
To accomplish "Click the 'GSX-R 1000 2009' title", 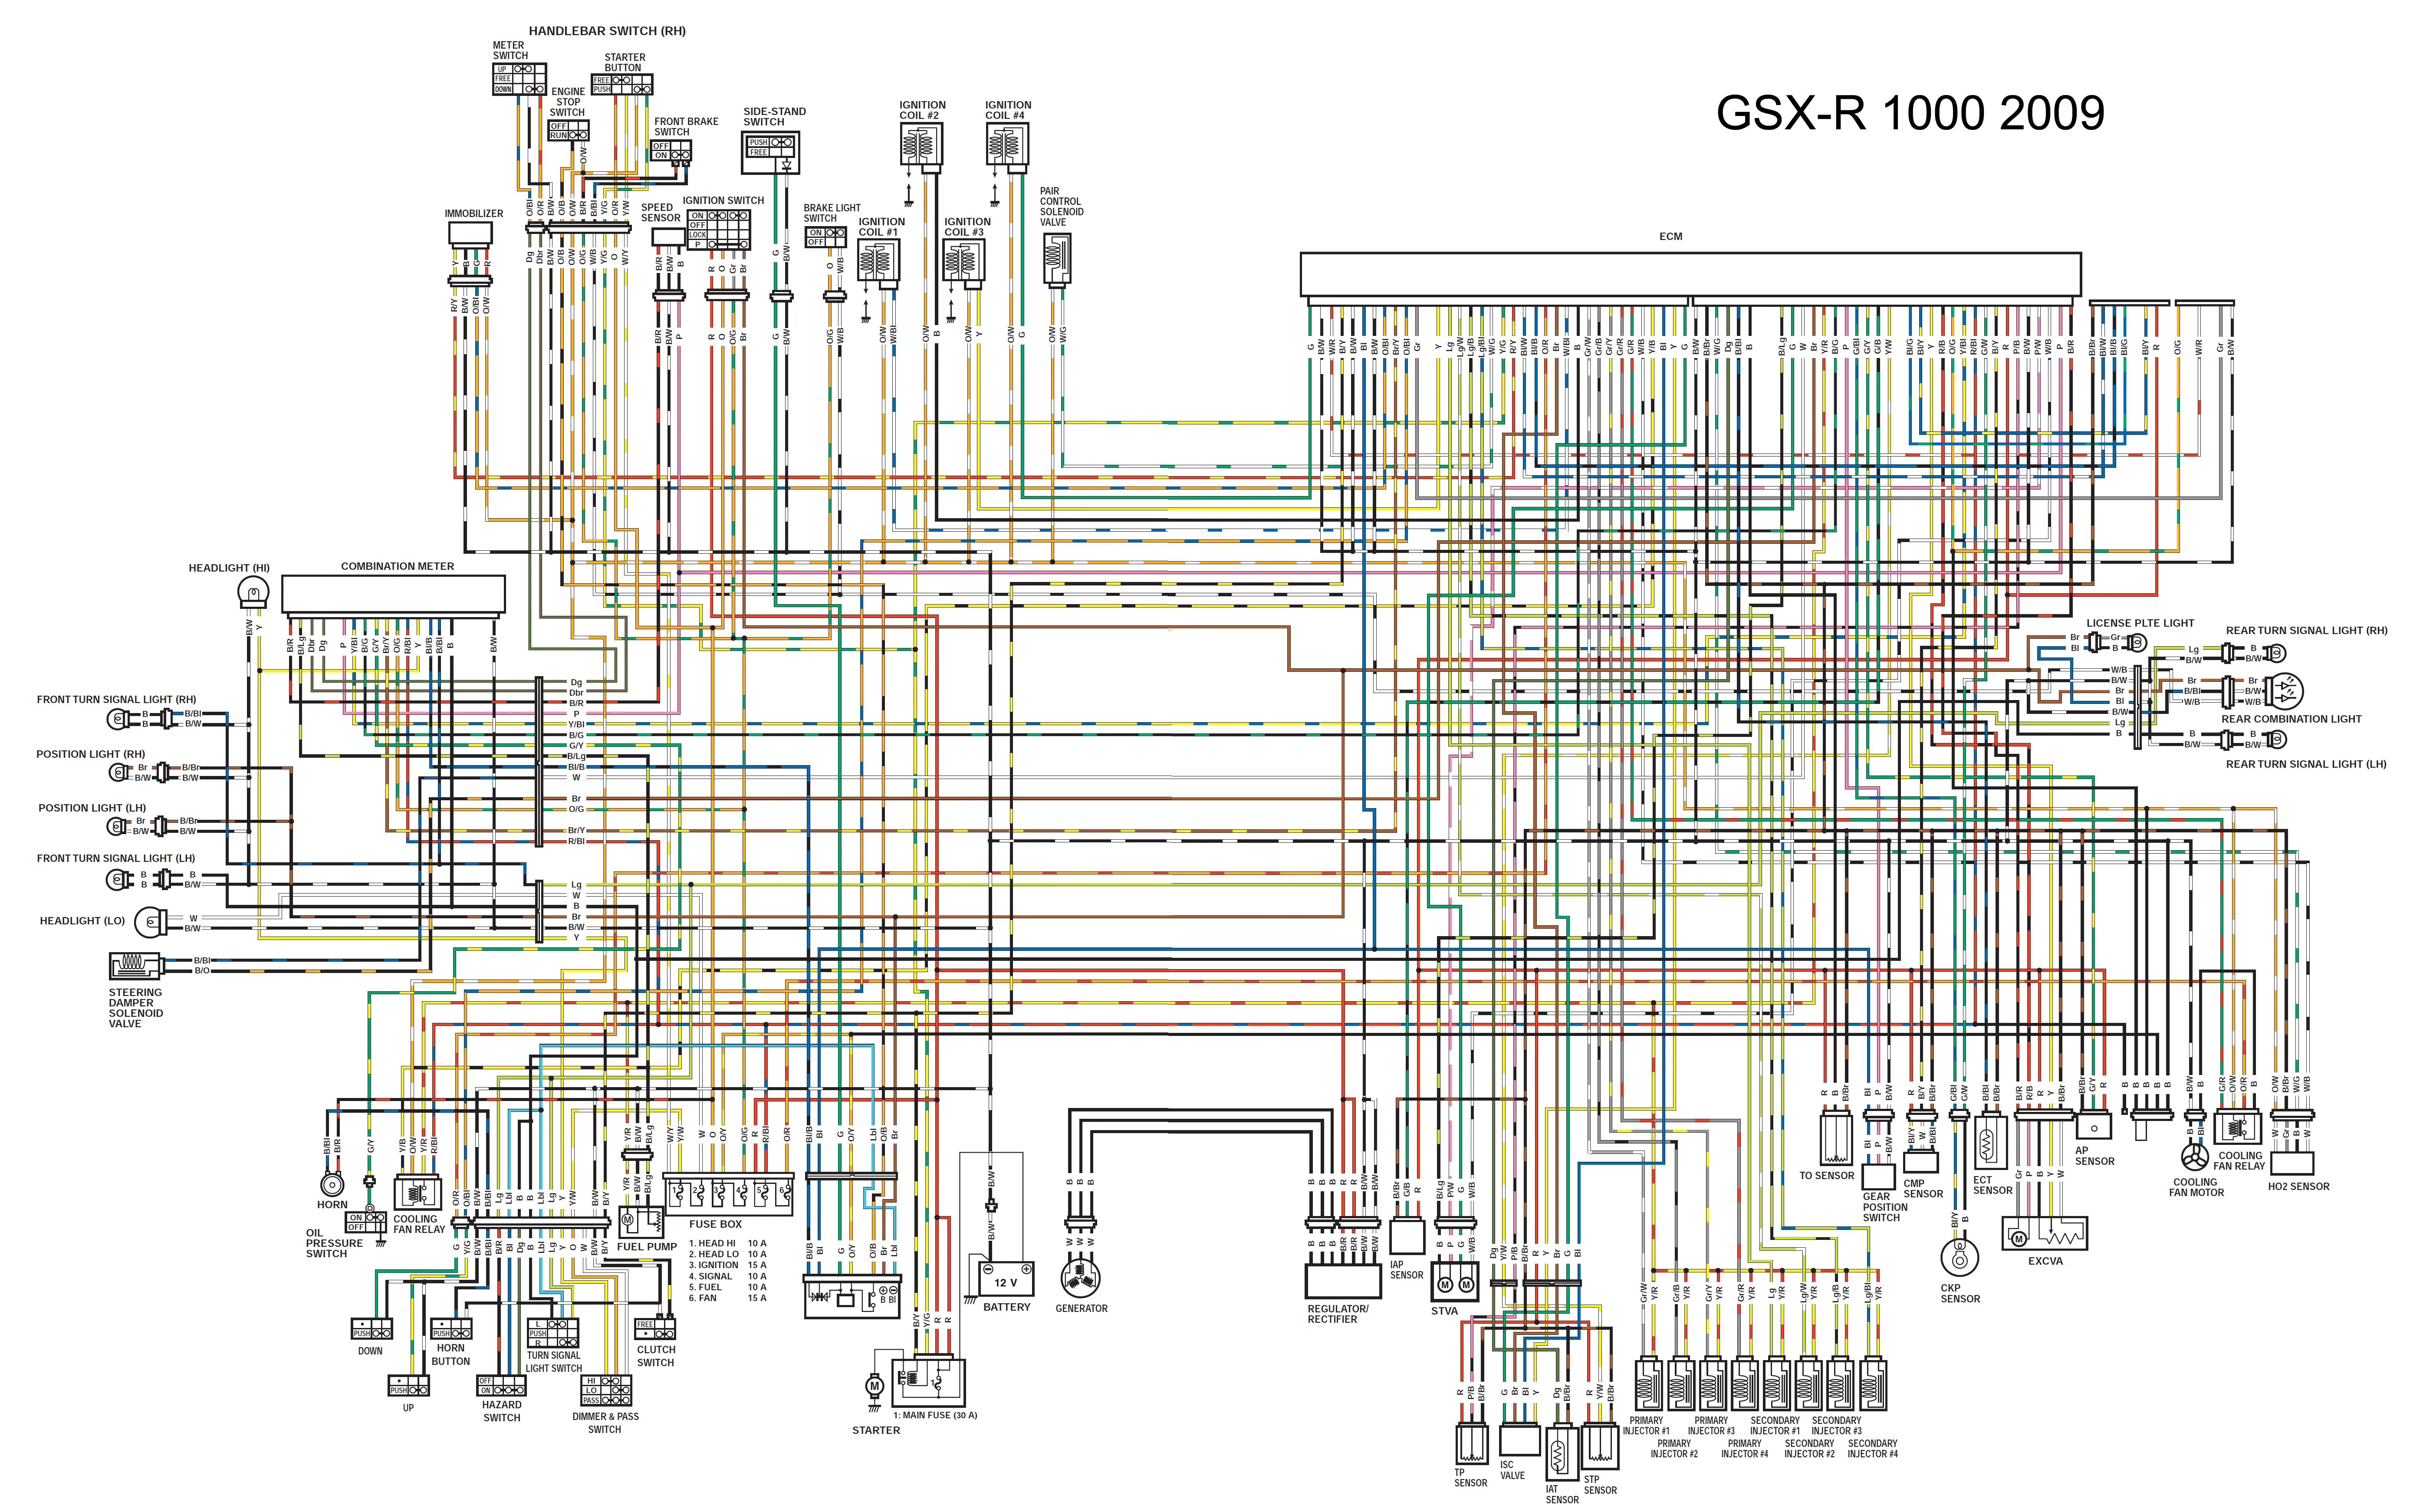I will pos(1910,113).
